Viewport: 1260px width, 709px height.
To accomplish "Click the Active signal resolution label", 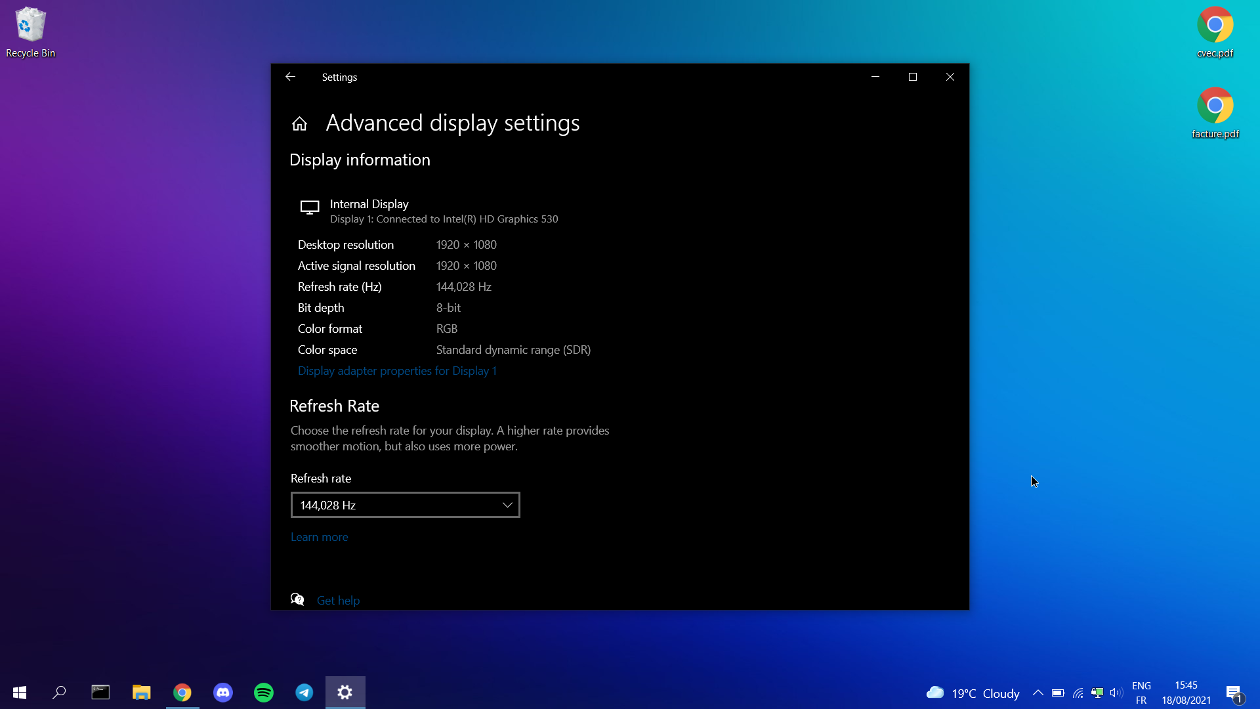I will [x=356, y=266].
